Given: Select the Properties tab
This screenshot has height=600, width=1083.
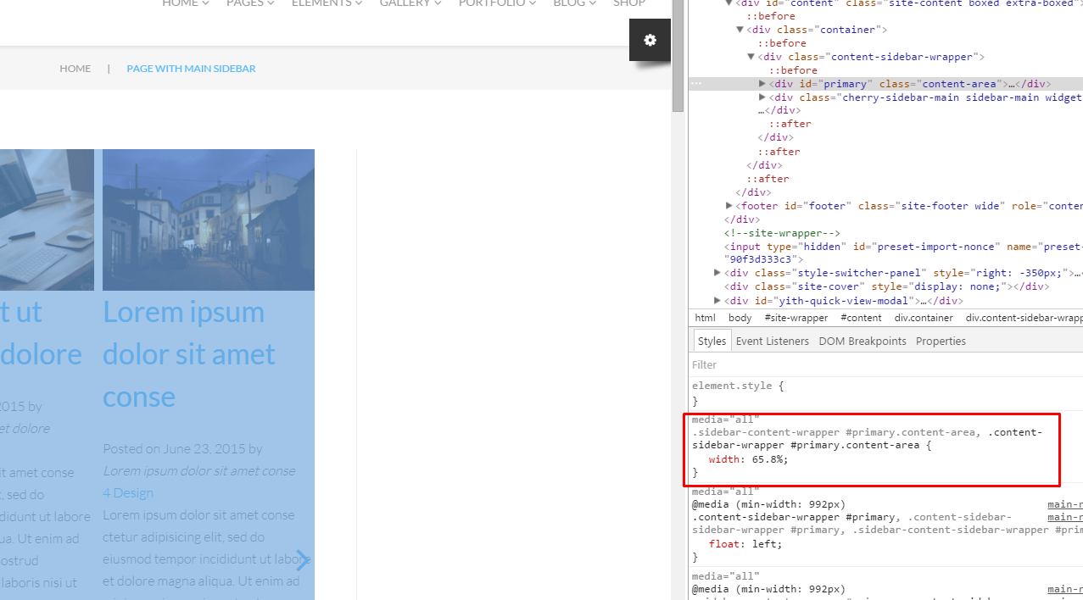Looking at the screenshot, I should 941,341.
